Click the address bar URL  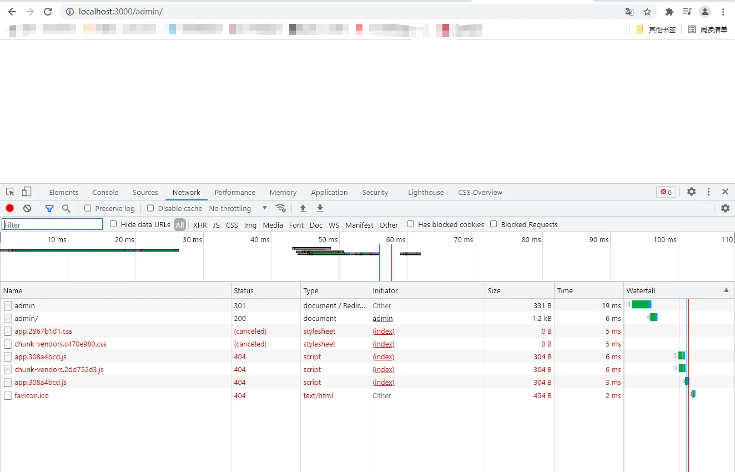[x=121, y=12]
